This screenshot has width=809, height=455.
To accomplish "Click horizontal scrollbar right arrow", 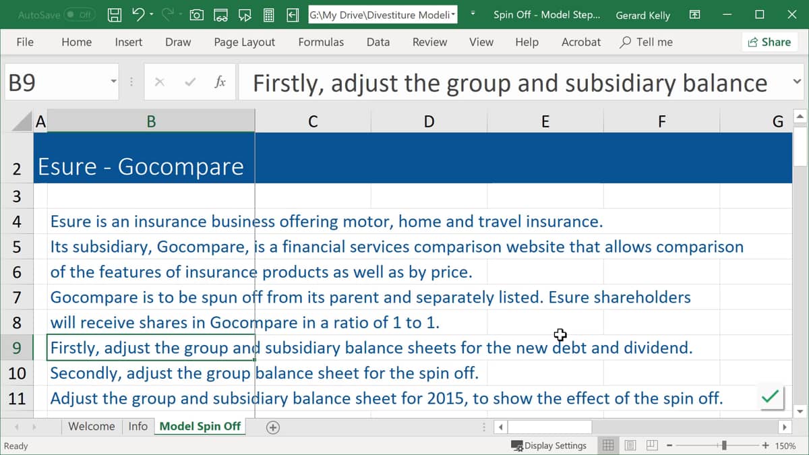I will (785, 427).
